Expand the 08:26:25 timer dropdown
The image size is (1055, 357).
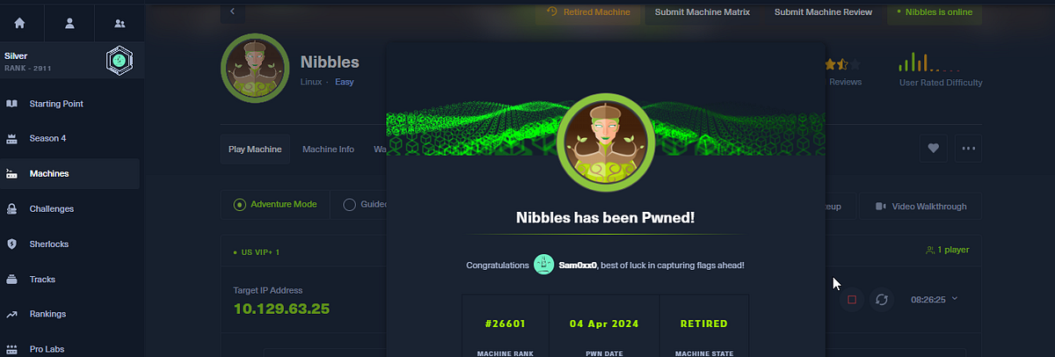coord(935,299)
